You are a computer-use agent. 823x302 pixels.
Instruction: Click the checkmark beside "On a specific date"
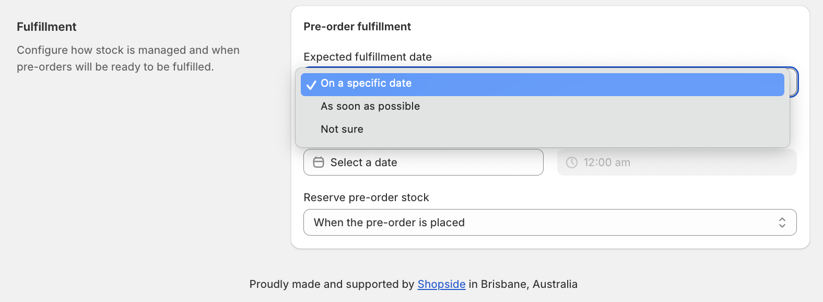(x=312, y=84)
